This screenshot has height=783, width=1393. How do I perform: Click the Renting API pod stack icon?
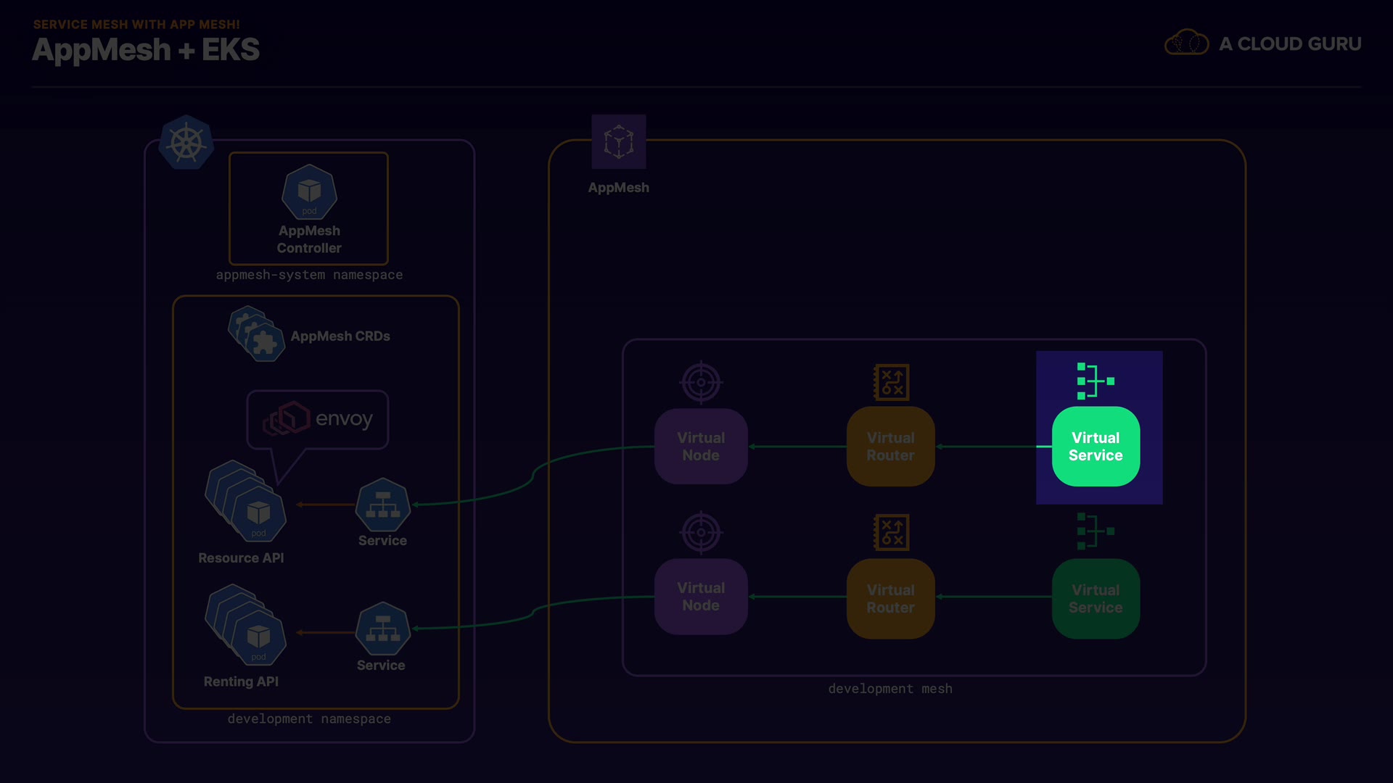click(x=246, y=626)
